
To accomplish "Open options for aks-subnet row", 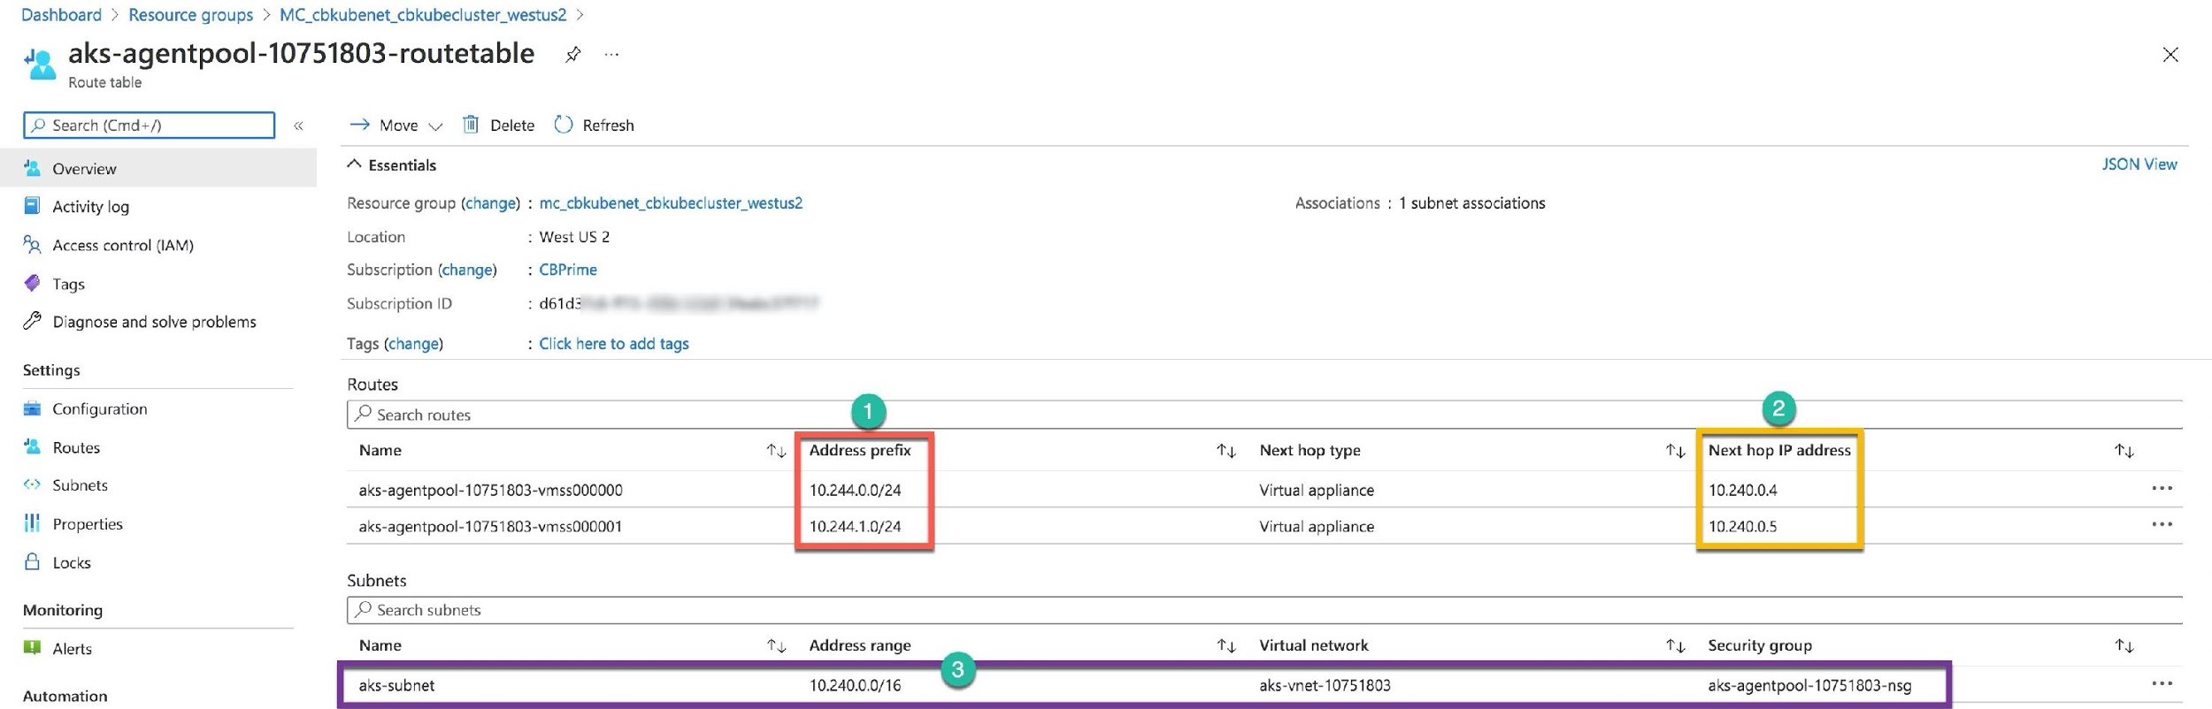I will point(2162,683).
